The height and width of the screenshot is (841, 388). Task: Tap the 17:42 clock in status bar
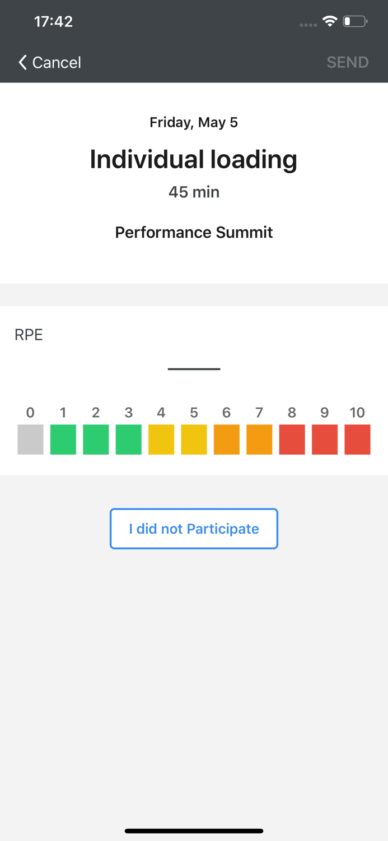[53, 21]
